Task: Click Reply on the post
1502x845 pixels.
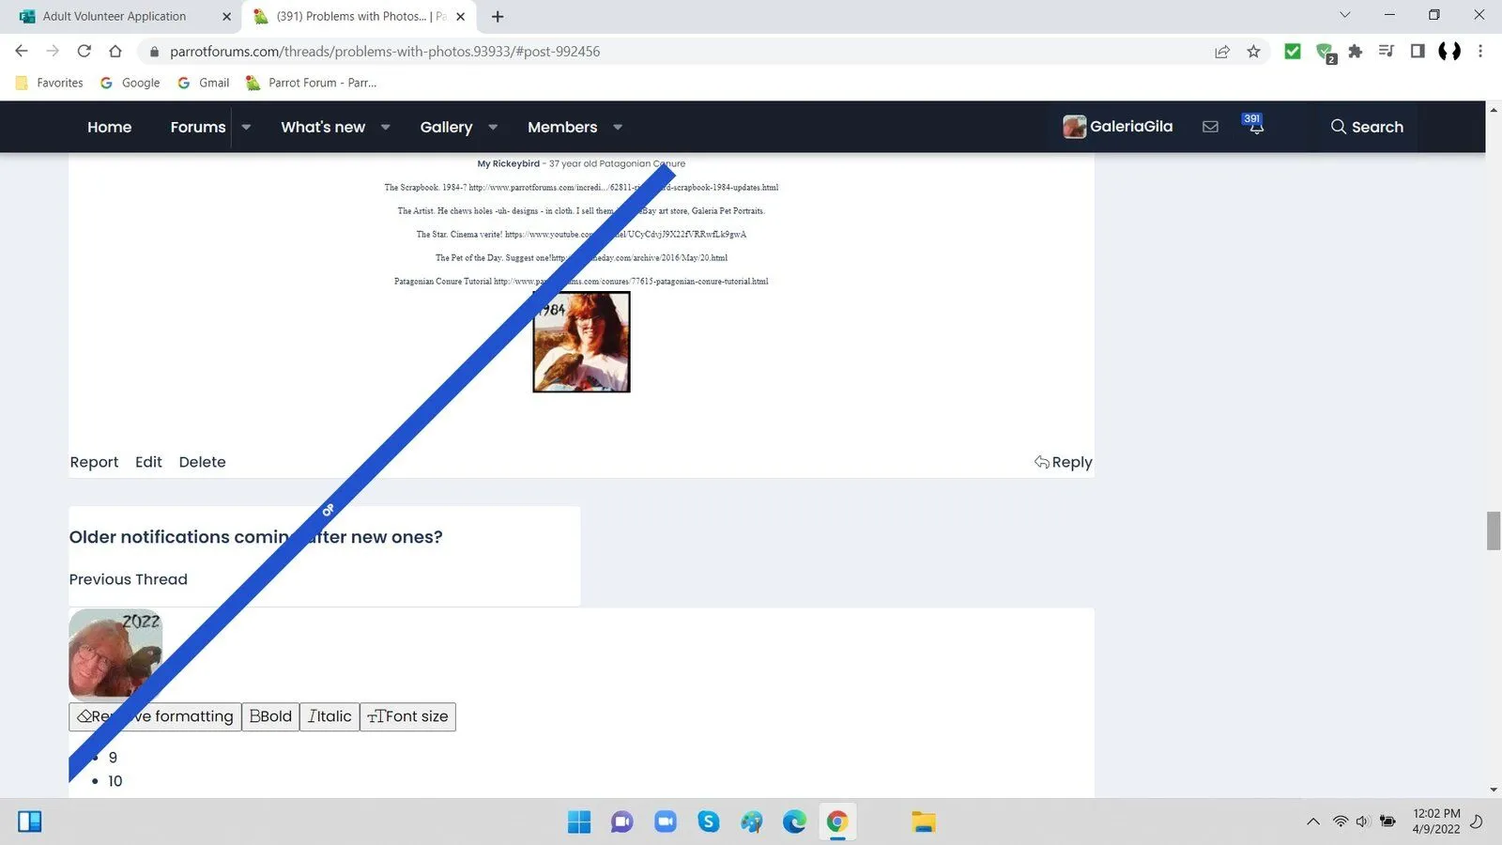Action: coord(1063,462)
